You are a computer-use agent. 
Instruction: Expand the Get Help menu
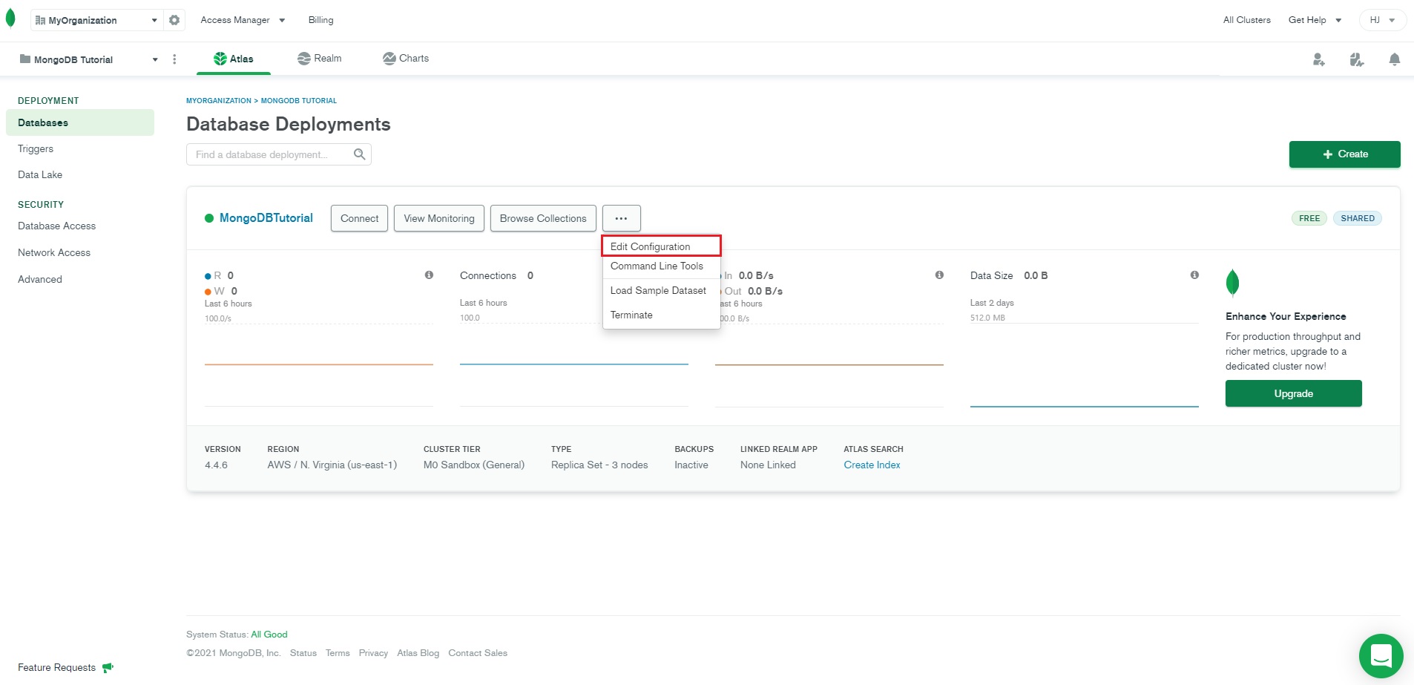coord(1315,20)
